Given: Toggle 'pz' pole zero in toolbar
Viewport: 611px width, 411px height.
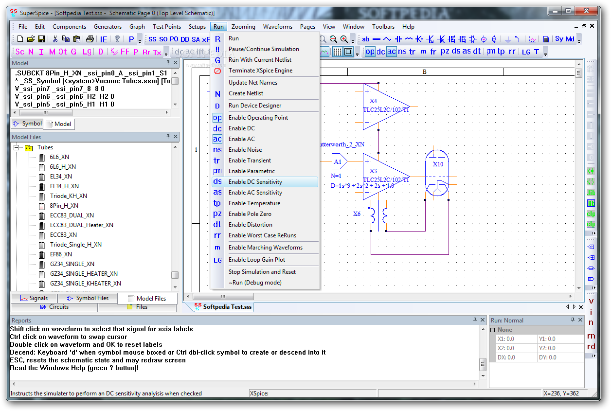Looking at the screenshot, I should (x=445, y=52).
